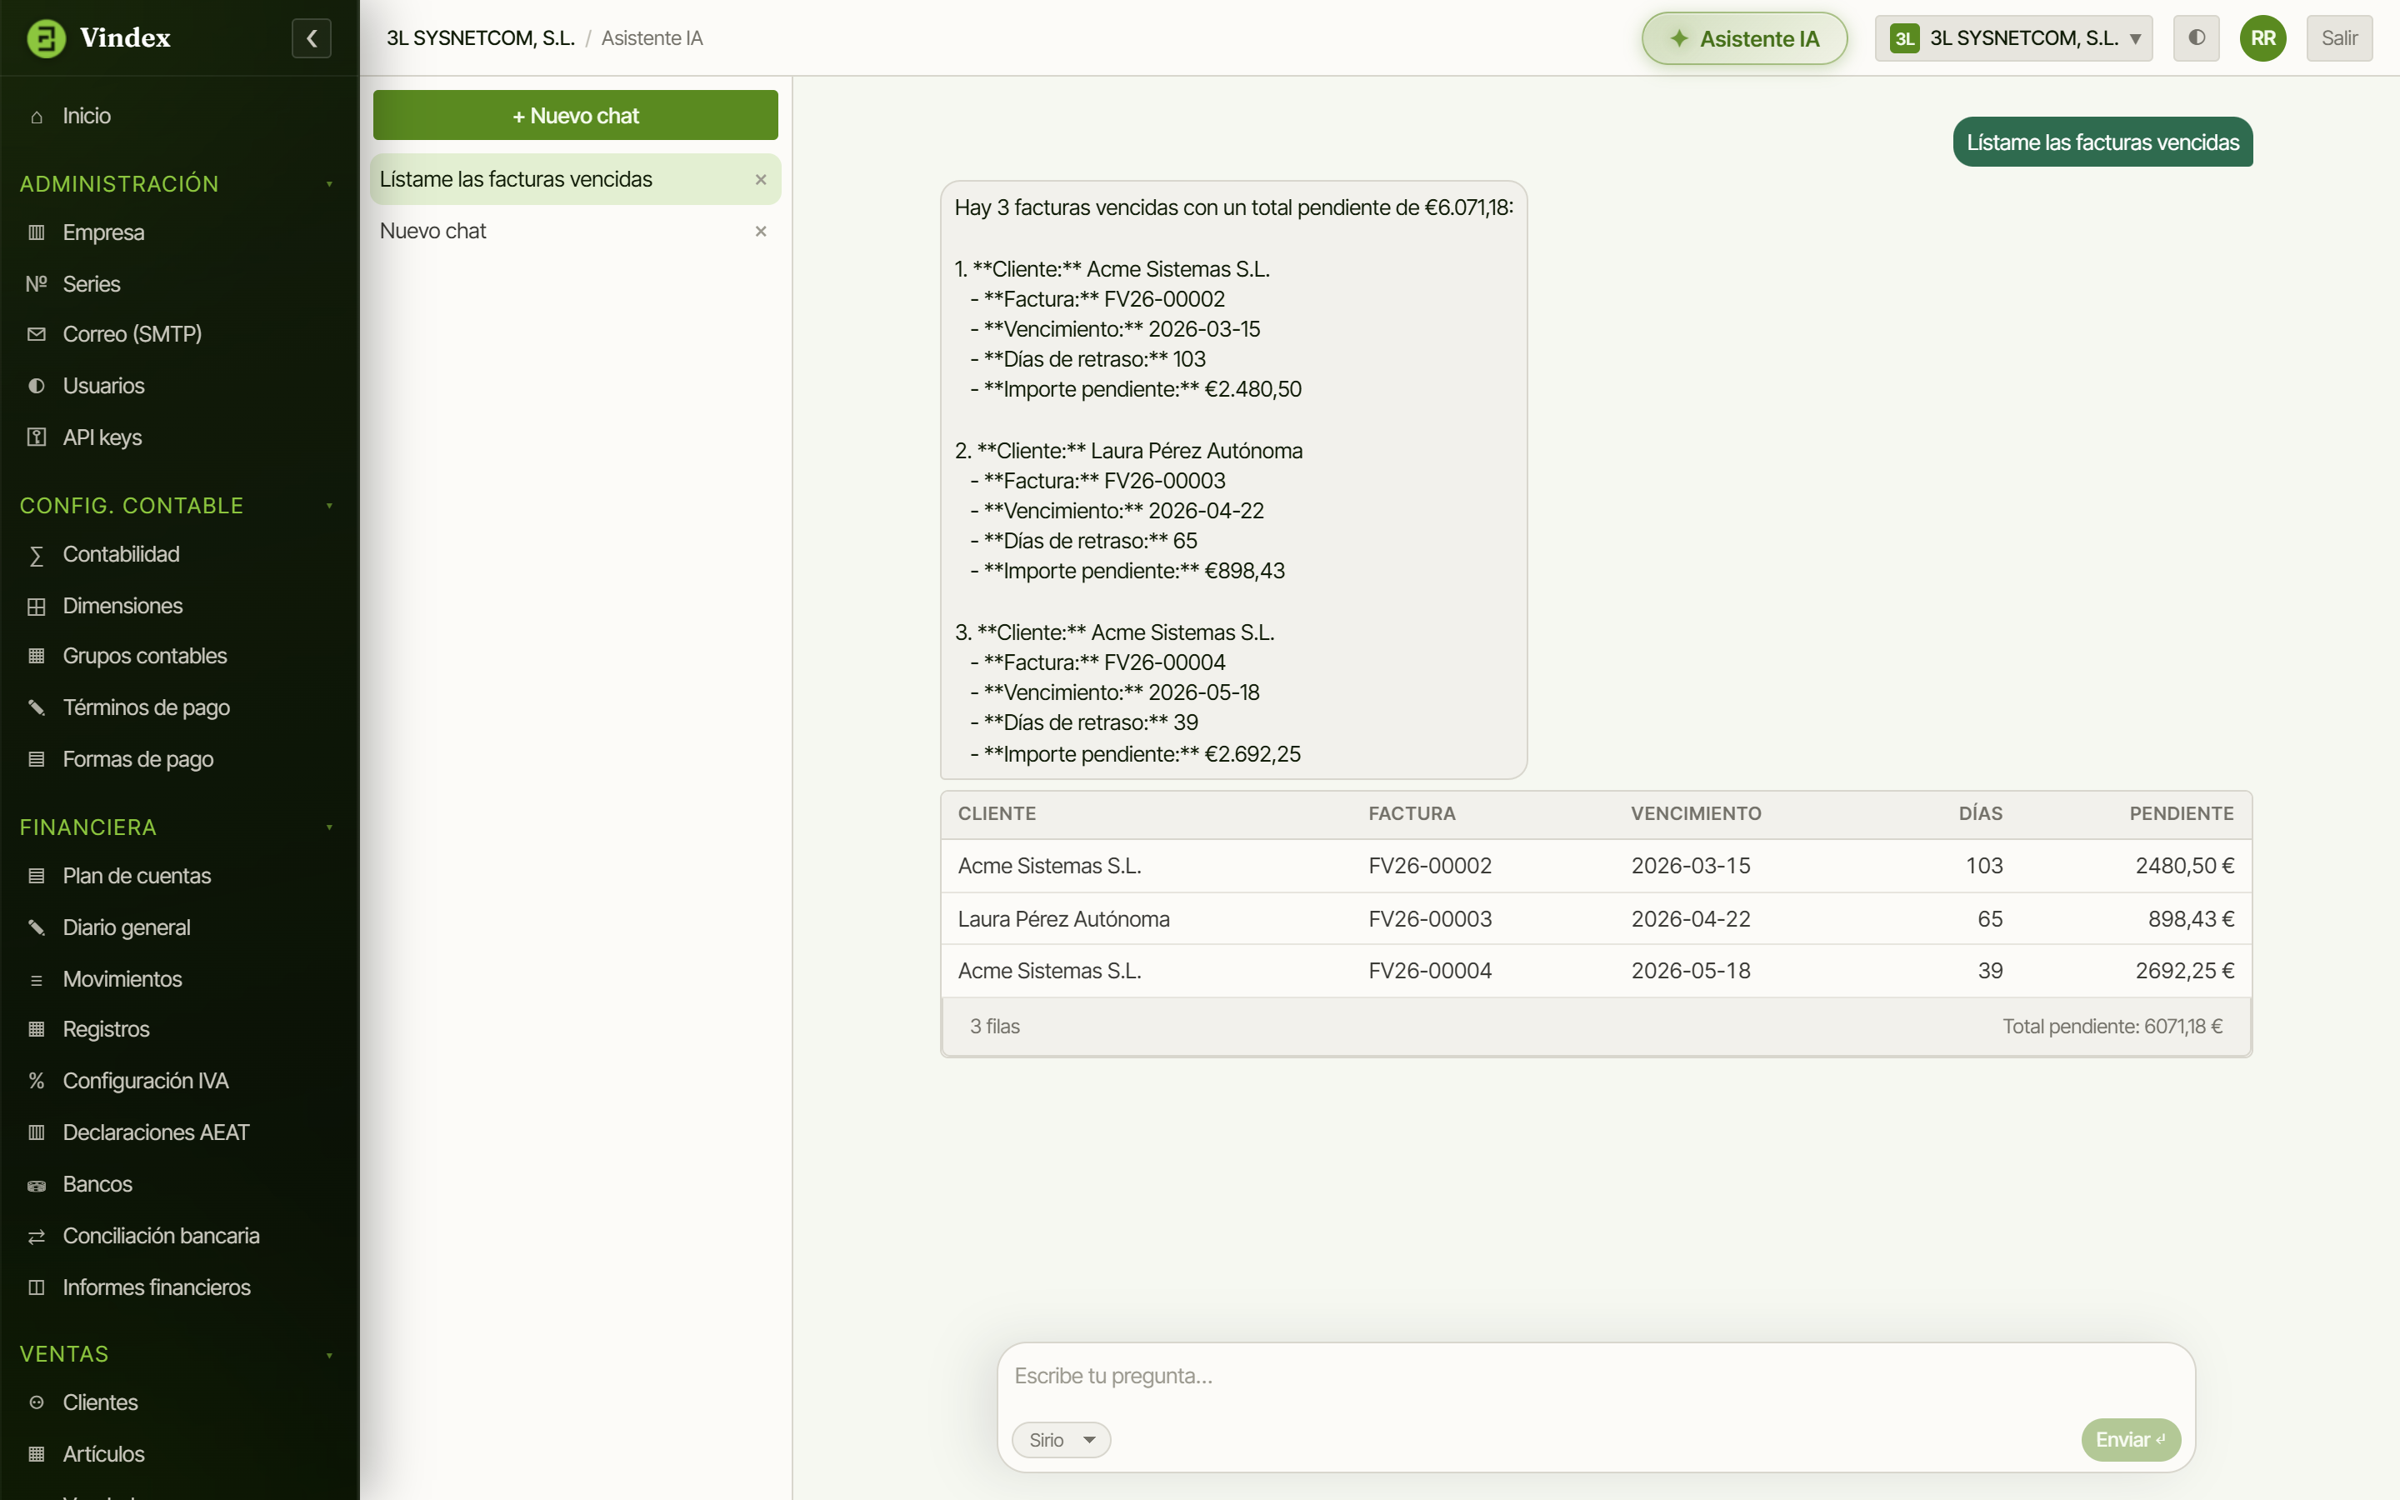
Task: Click the Movimientos lines icon
Action: [37, 979]
